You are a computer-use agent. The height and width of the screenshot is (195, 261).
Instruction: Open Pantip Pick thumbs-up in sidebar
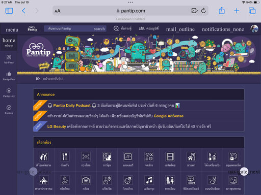(9, 76)
